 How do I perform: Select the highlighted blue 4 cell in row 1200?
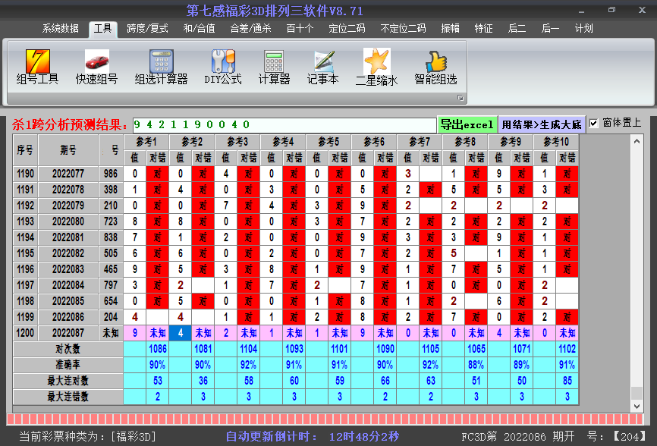pyautogui.click(x=180, y=333)
